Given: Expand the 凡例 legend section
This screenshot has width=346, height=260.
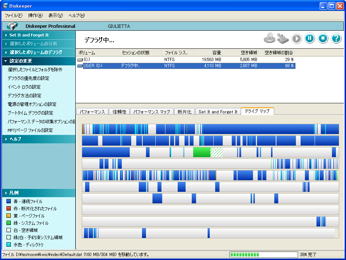Looking at the screenshot, I should [39, 193].
